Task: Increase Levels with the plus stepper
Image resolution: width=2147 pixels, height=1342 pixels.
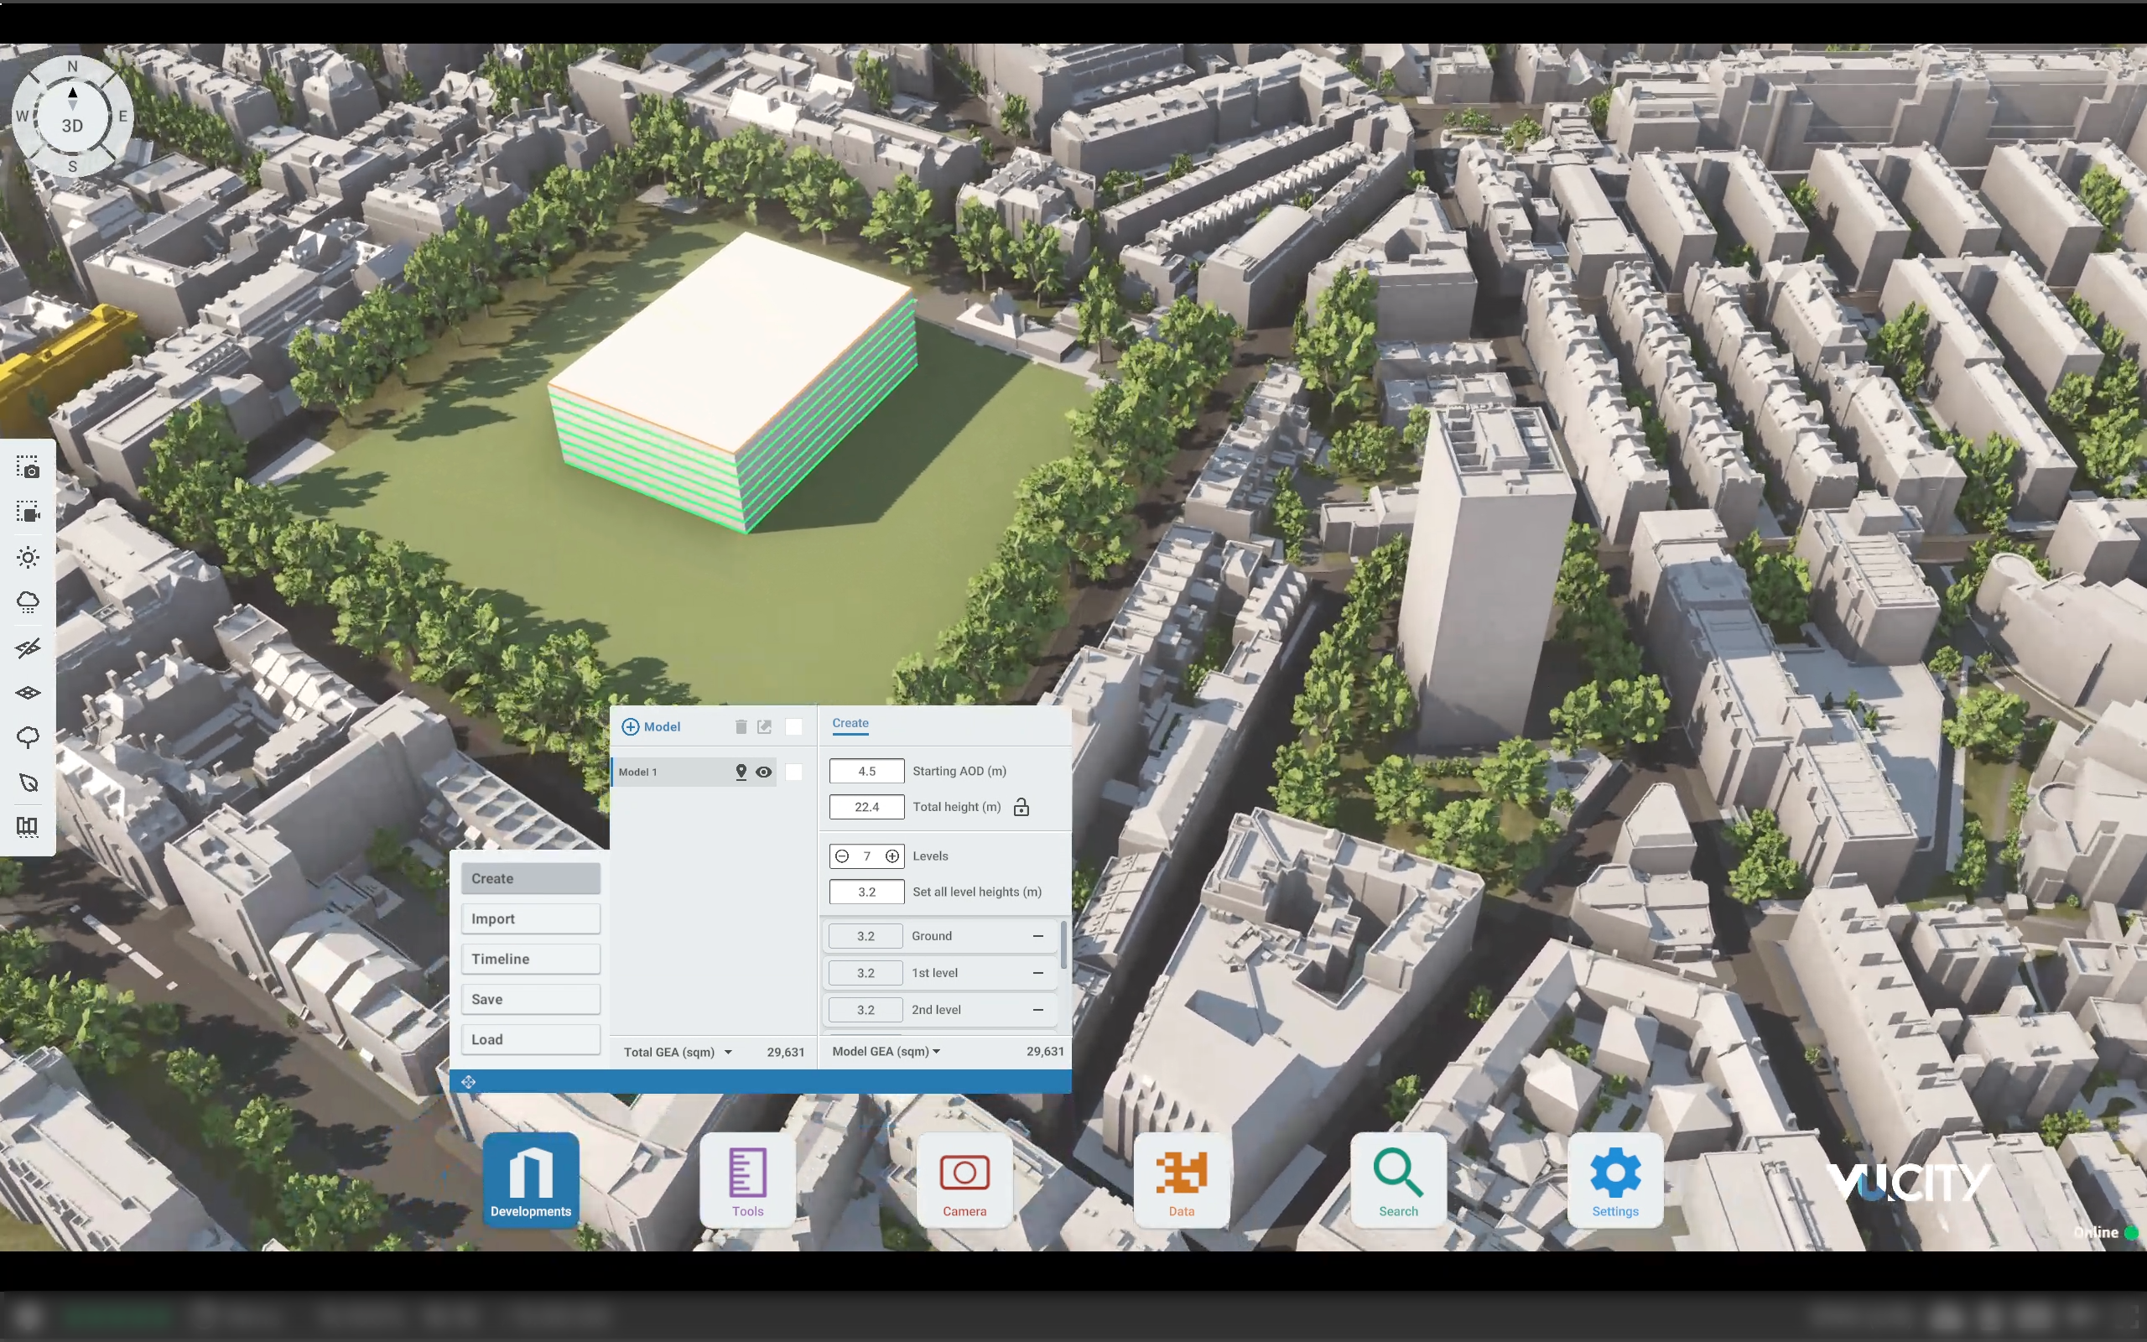Action: point(892,856)
